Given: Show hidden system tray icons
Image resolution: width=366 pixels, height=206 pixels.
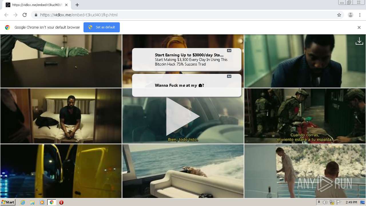Looking at the screenshot, I should coord(319,202).
